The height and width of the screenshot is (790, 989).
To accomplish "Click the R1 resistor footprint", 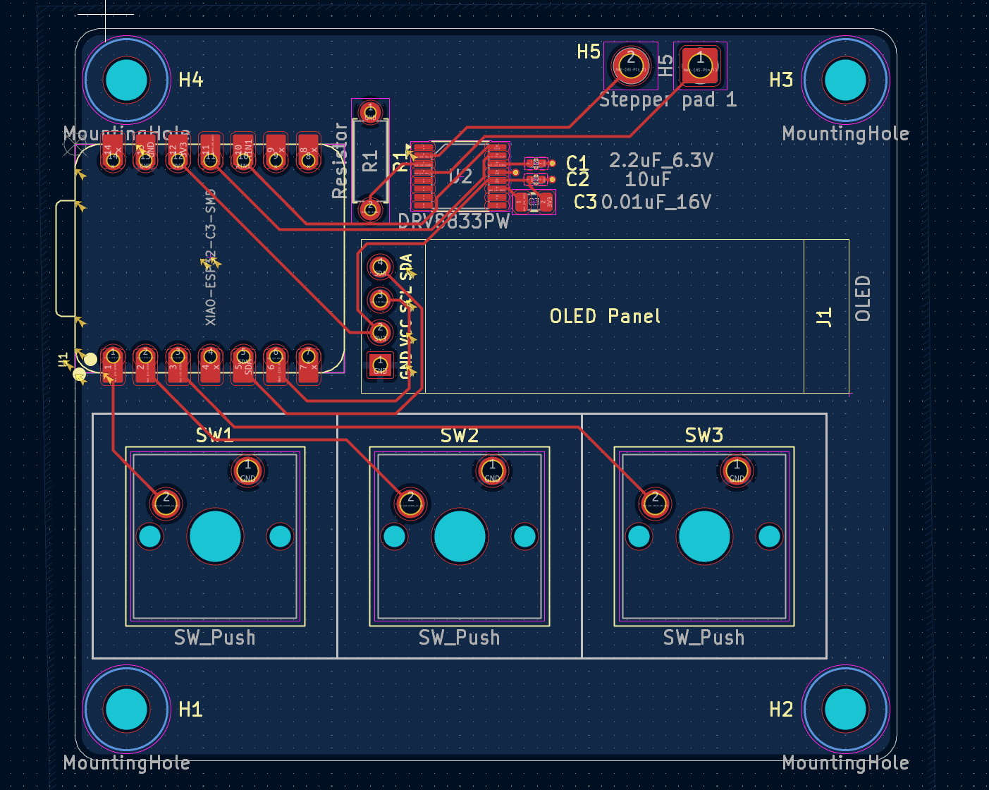I will (369, 161).
